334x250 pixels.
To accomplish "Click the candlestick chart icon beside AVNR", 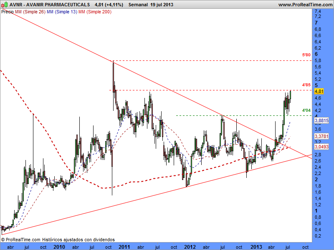I will pos(5,5).
